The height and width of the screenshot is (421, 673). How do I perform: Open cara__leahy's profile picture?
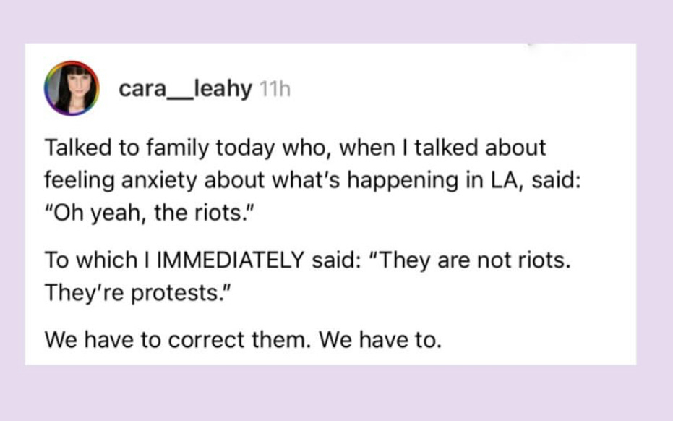(72, 88)
